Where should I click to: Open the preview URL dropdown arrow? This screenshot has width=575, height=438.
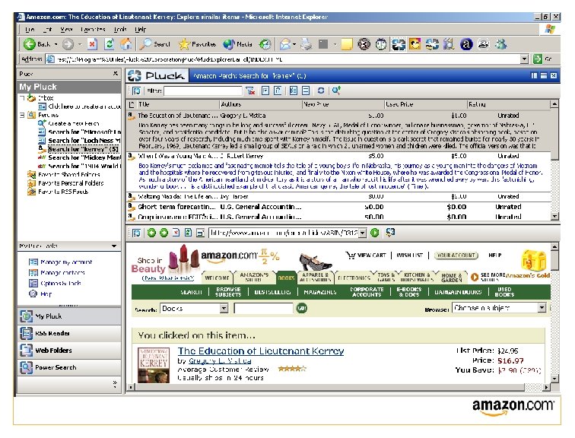pos(363,233)
